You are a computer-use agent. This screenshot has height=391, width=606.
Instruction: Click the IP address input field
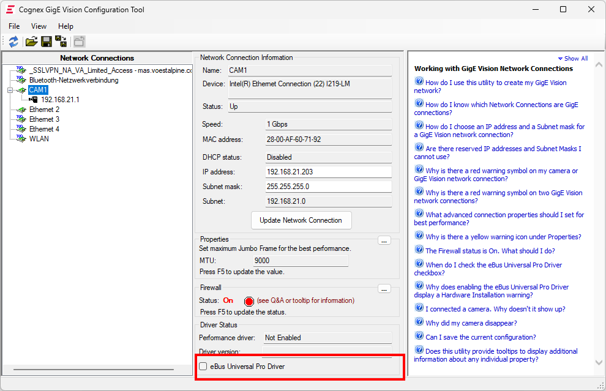click(x=327, y=172)
